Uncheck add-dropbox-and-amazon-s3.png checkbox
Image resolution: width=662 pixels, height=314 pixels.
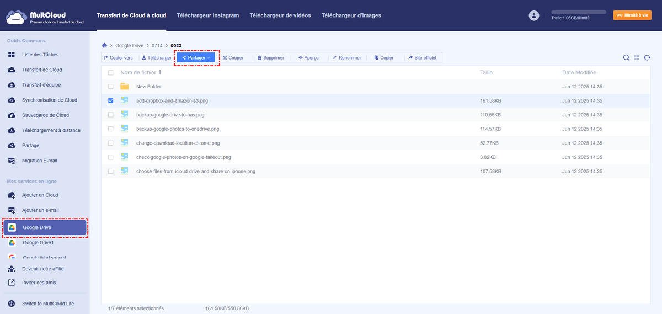pos(111,100)
